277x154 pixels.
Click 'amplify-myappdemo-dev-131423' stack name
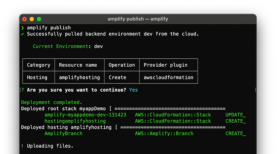(x=85, y=115)
